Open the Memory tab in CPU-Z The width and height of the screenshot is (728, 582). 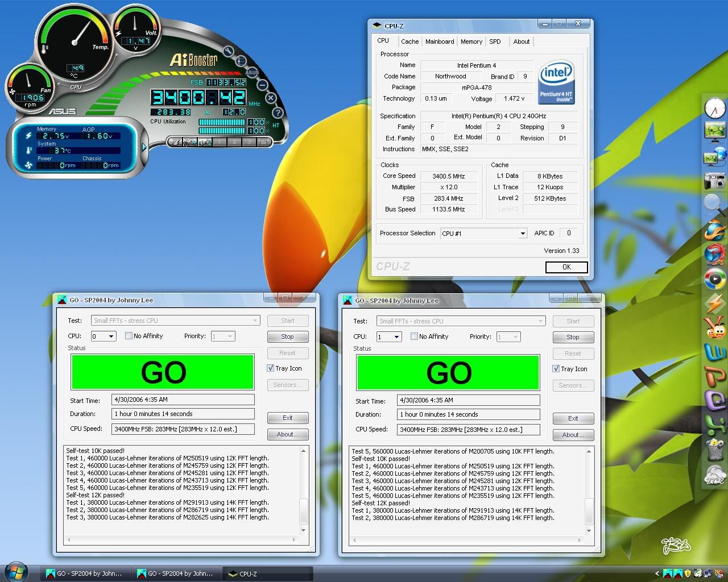[471, 41]
